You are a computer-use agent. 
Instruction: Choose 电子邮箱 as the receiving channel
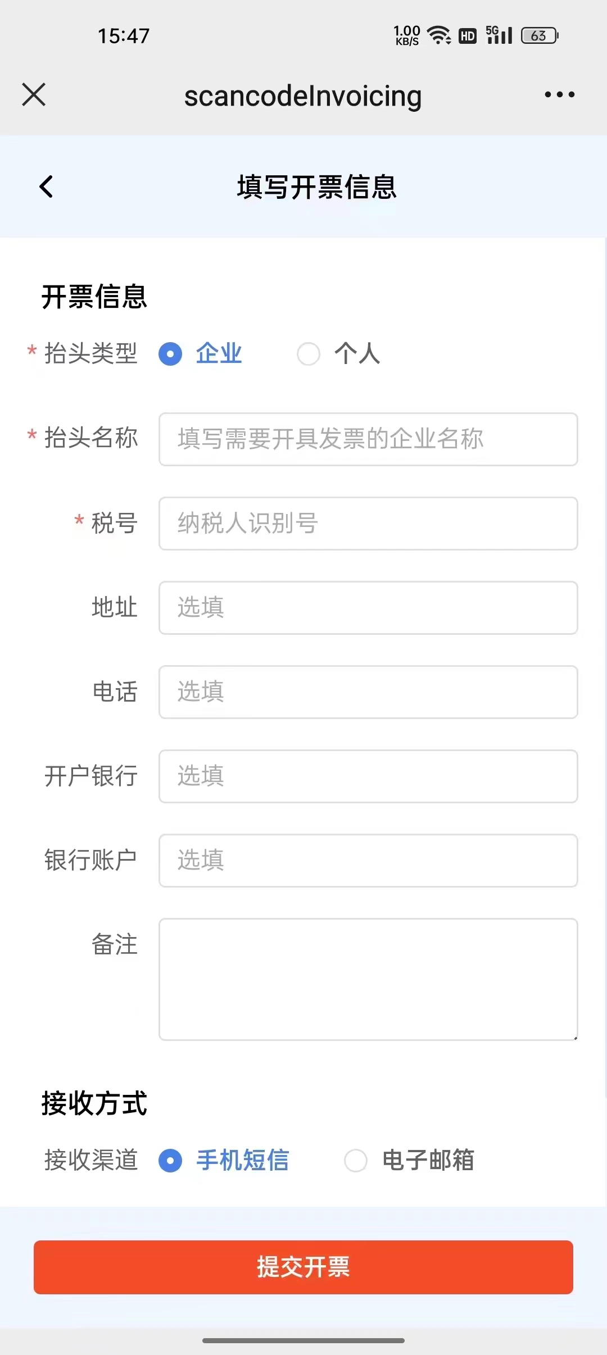[x=356, y=1161]
